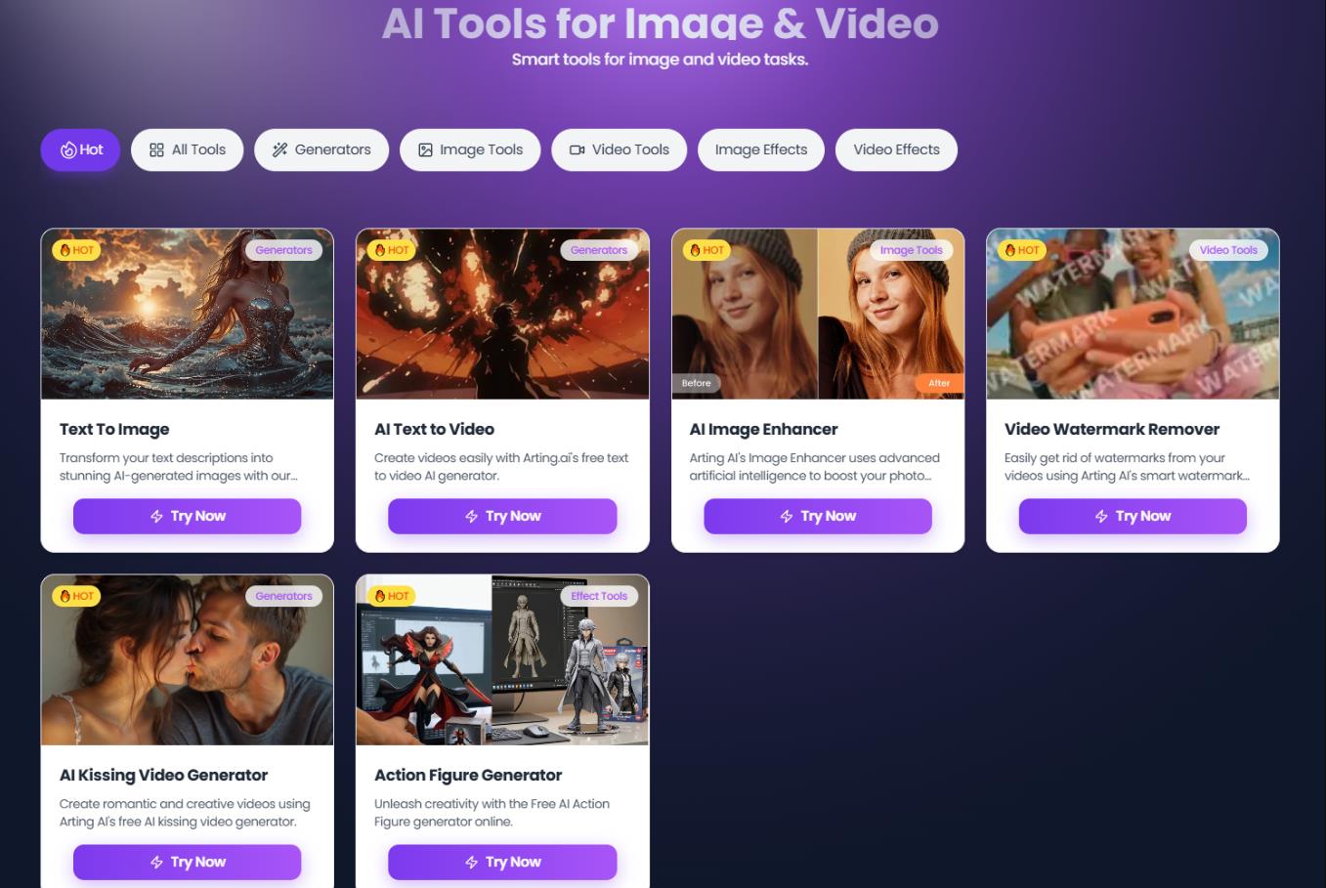The image size is (1326, 888).
Task: Click the AI Text to Video title
Action: [434, 429]
